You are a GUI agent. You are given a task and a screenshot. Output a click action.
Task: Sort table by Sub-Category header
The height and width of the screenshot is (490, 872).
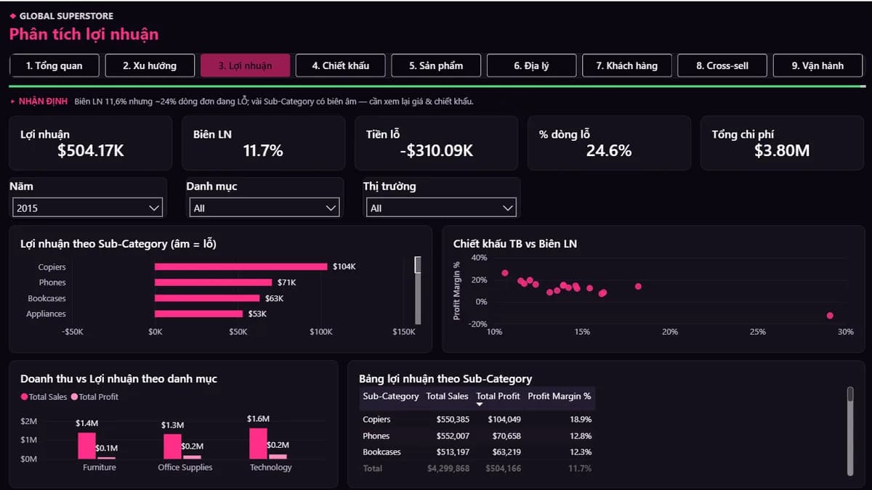(x=390, y=396)
